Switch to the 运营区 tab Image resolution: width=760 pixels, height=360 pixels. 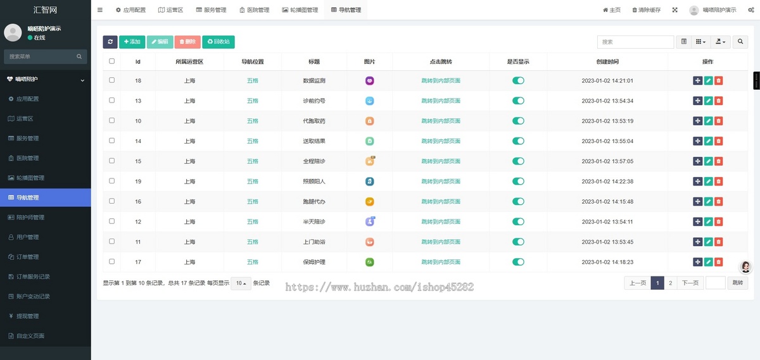[170, 10]
